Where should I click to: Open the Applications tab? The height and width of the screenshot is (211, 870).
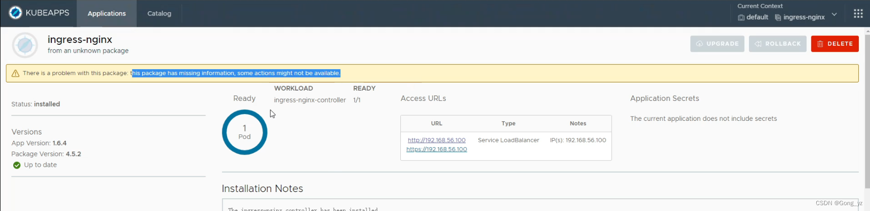point(106,14)
